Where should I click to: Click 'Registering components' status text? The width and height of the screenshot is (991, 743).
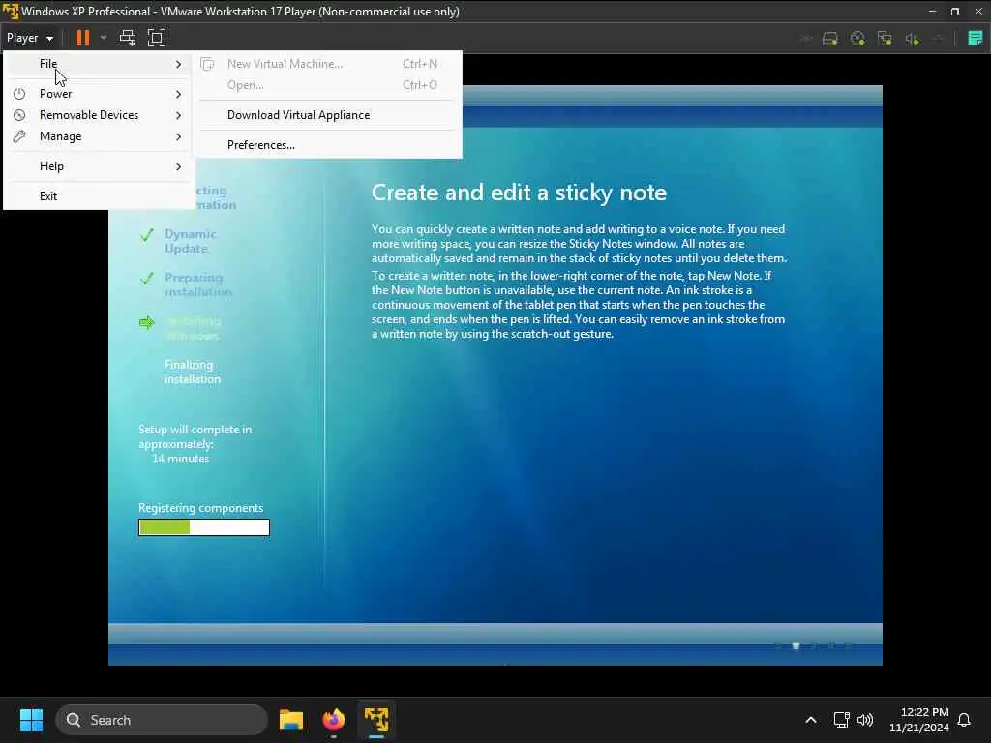pyautogui.click(x=201, y=508)
